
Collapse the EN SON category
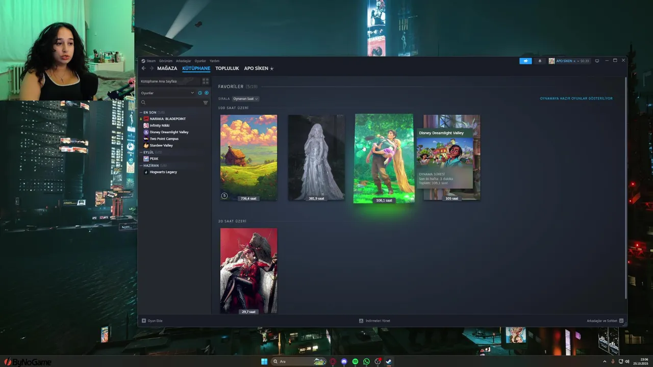tap(141, 112)
